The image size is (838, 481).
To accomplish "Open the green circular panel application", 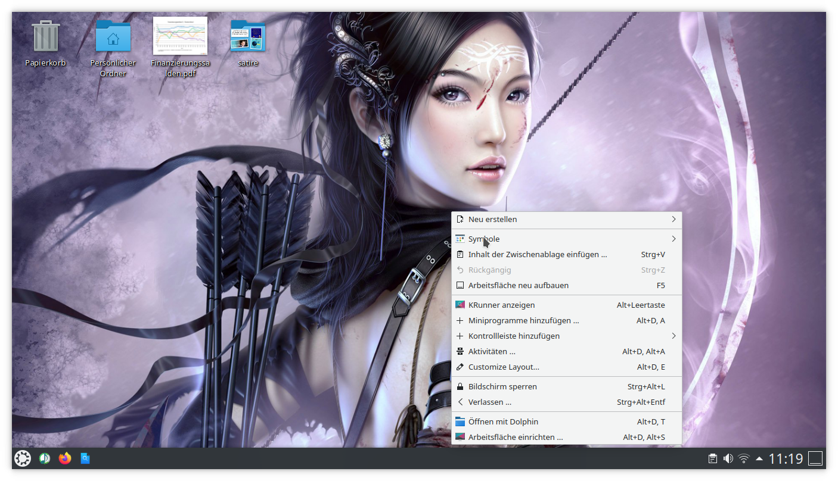I will (x=44, y=458).
